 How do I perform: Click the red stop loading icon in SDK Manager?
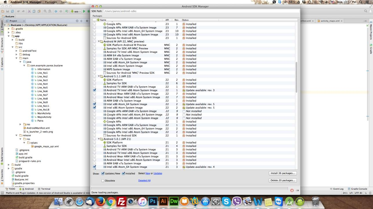(292, 190)
